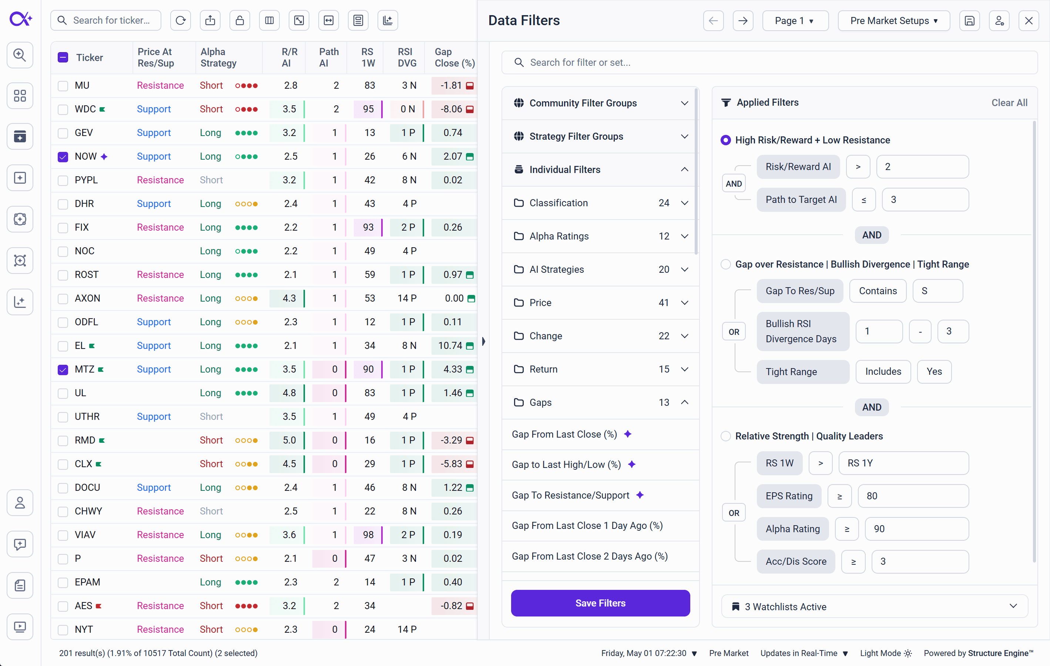Toggle Light Mode in status bar

(886, 653)
